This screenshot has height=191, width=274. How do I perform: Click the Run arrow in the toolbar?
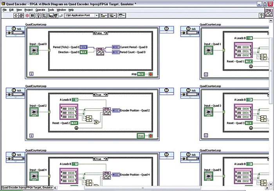point(16,16)
